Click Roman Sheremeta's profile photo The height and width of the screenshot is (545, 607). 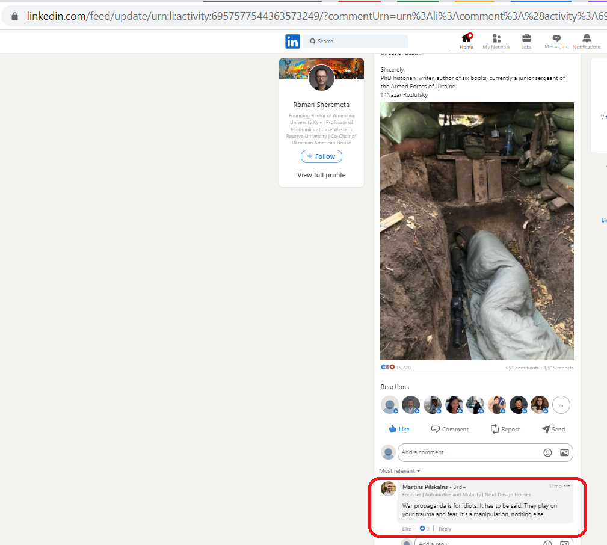321,78
